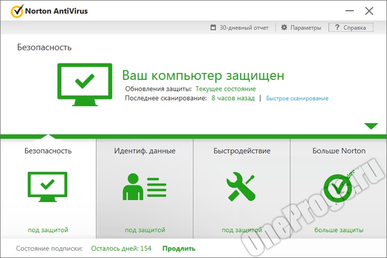Viewport: 387px width, 258px height.
Task: Click the Состояние подписки: label
Action: point(49,249)
